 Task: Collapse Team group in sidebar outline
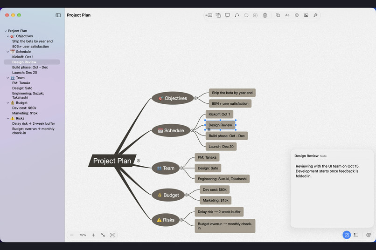pyautogui.click(x=8, y=78)
